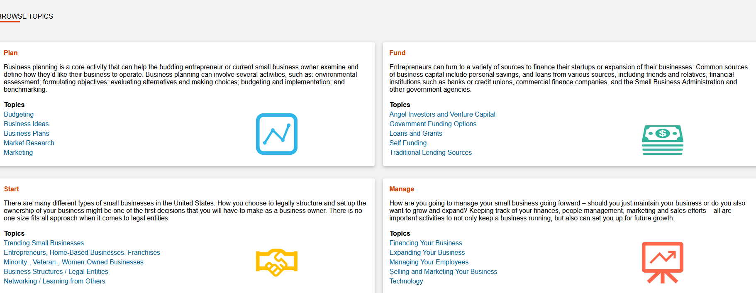This screenshot has width=756, height=293.
Task: Open the Budgeting topic link
Action: pos(19,114)
